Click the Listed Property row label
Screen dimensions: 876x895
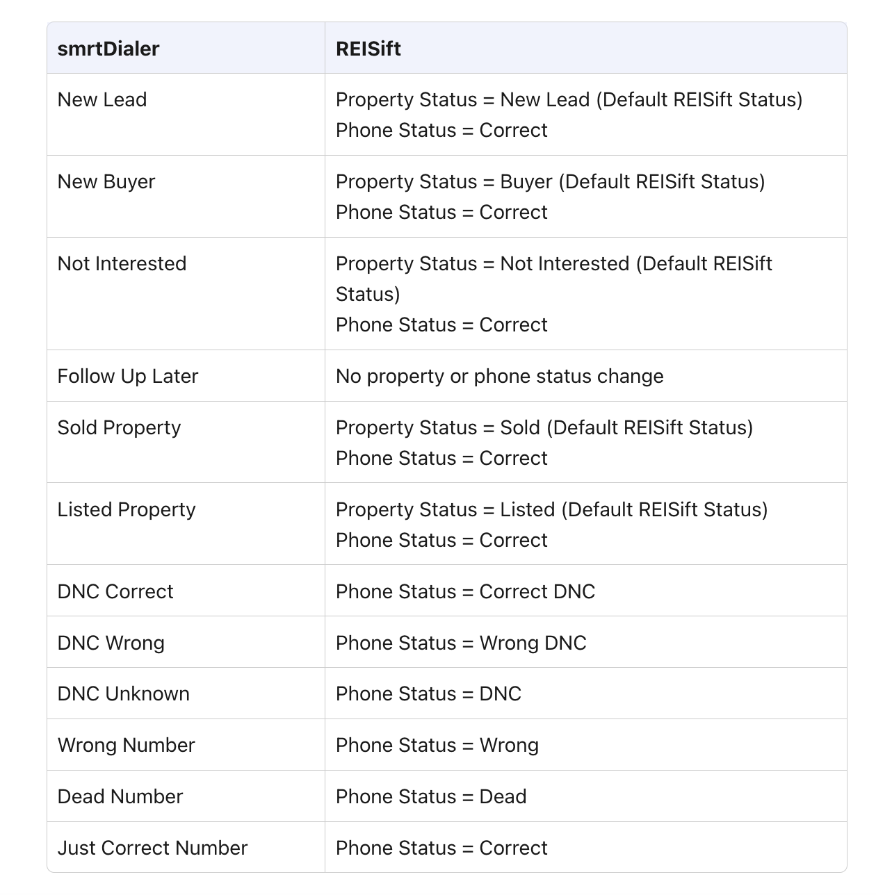click(x=127, y=510)
